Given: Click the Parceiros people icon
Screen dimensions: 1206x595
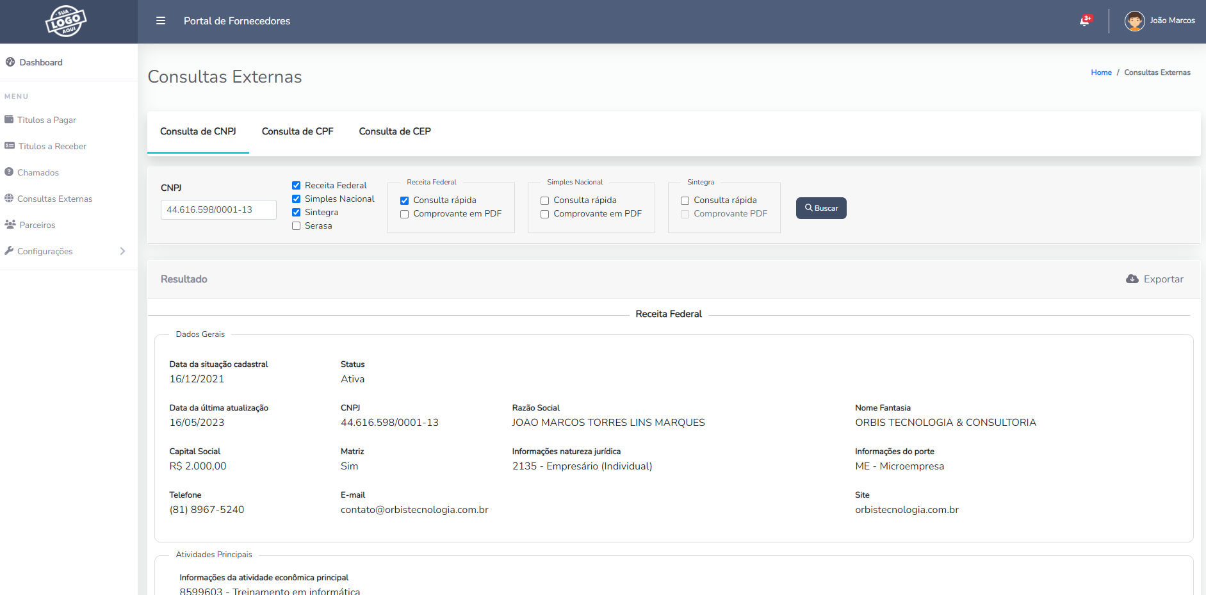Looking at the screenshot, I should [10, 225].
